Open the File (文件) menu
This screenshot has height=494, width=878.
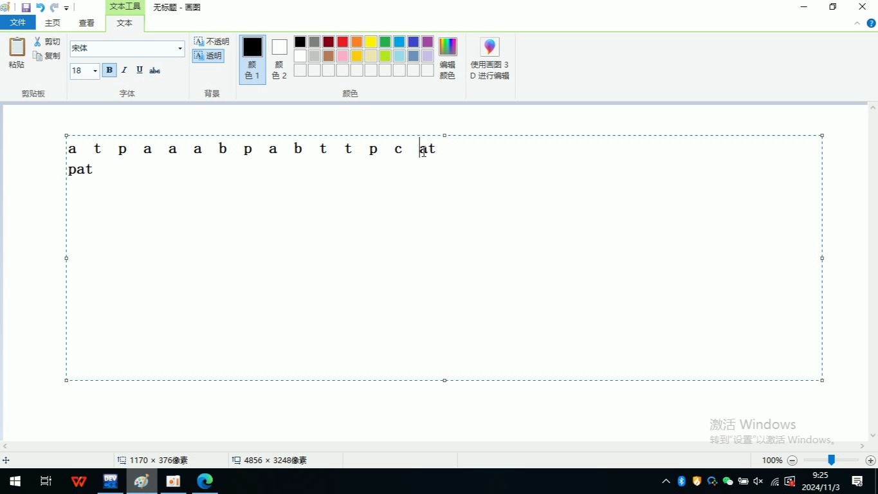pyautogui.click(x=18, y=23)
